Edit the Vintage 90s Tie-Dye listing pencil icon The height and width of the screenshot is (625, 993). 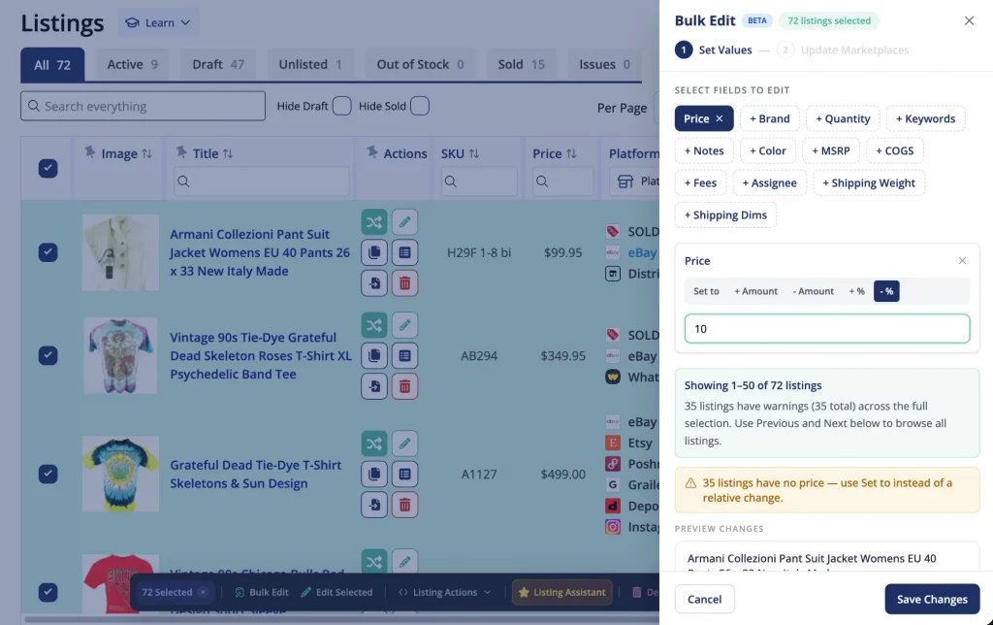tap(404, 325)
